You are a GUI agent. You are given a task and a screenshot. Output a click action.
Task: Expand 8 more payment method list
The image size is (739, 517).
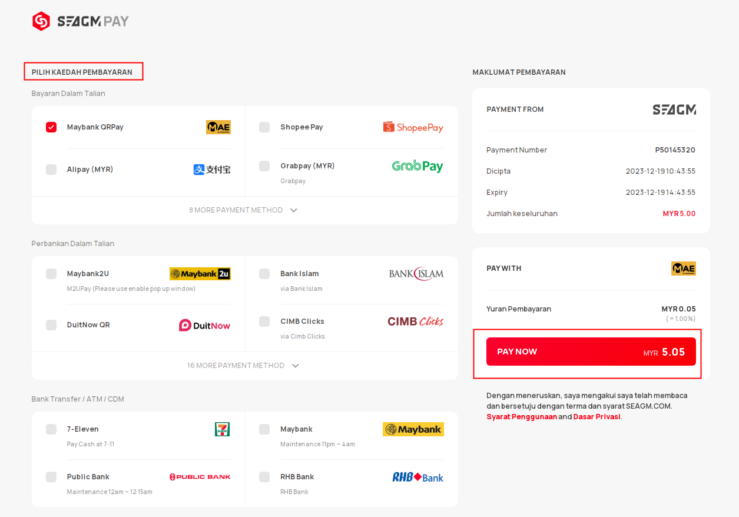(244, 210)
